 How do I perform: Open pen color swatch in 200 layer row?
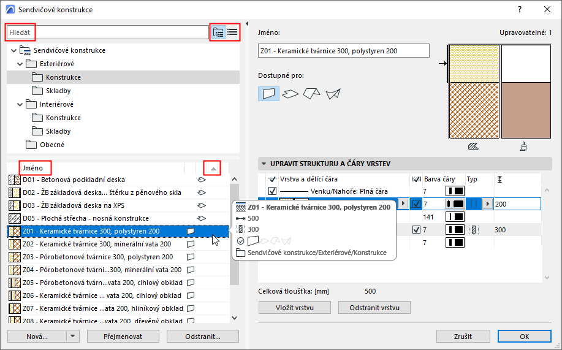[x=455, y=204]
